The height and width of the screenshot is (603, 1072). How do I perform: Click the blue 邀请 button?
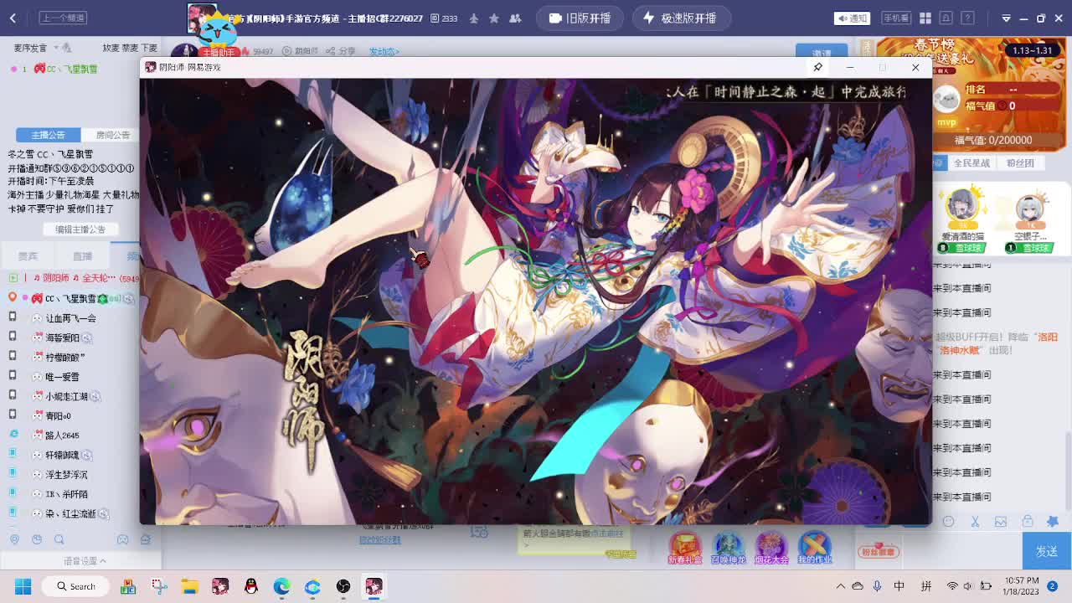point(822,52)
